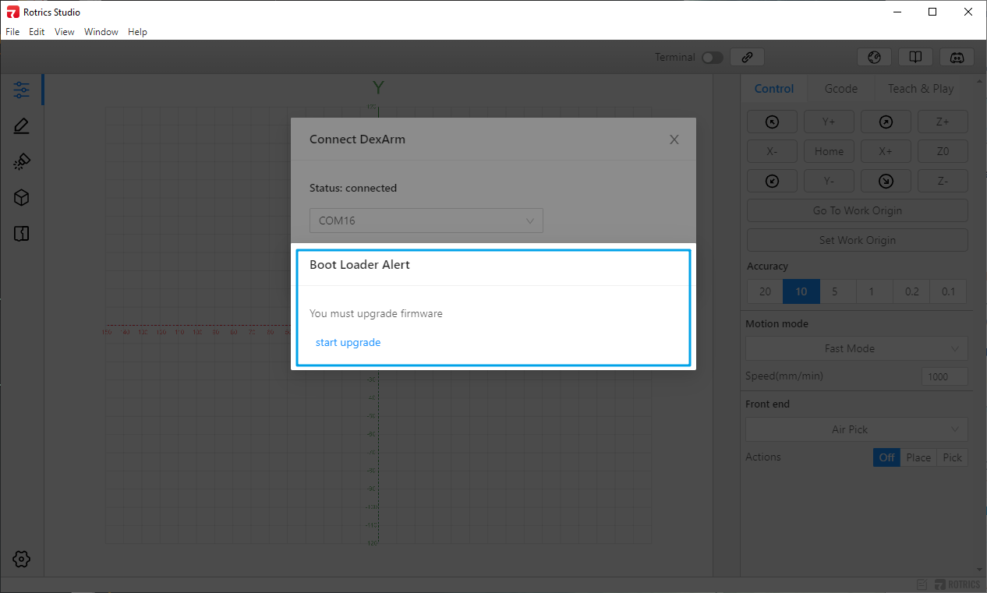The width and height of the screenshot is (987, 593).
Task: Click the Boot Loader Alert heading
Action: (359, 265)
